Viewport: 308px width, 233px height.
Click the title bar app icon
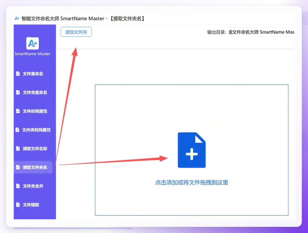(x=17, y=18)
